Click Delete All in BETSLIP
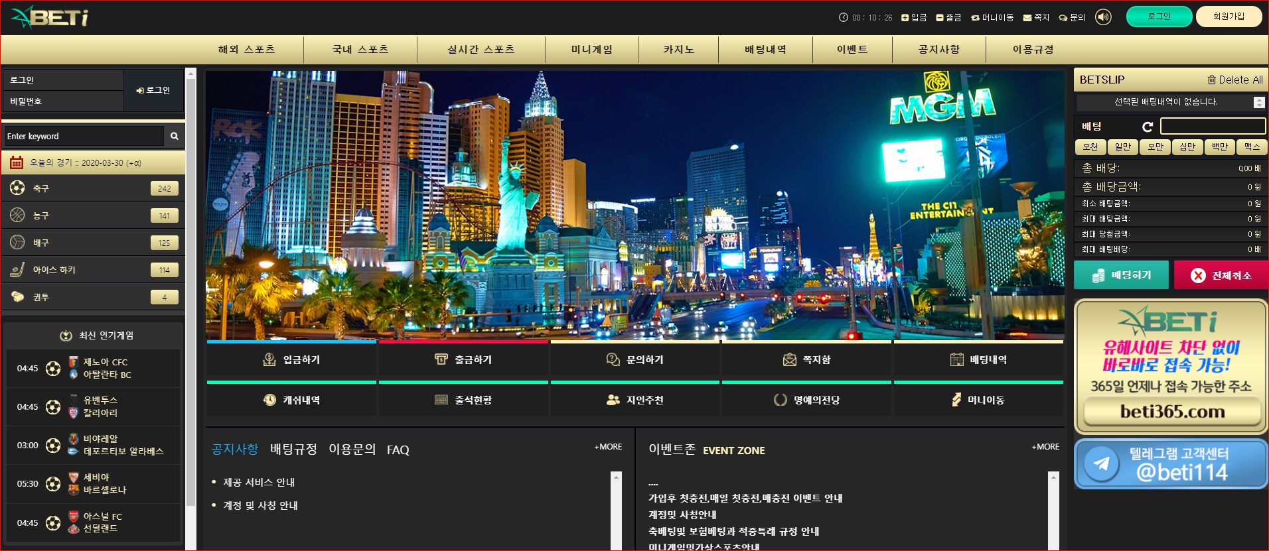 click(1235, 80)
